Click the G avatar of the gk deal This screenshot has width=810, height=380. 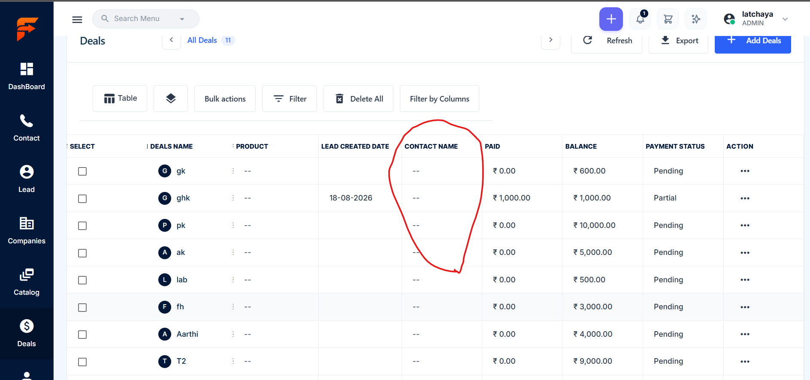pos(165,171)
